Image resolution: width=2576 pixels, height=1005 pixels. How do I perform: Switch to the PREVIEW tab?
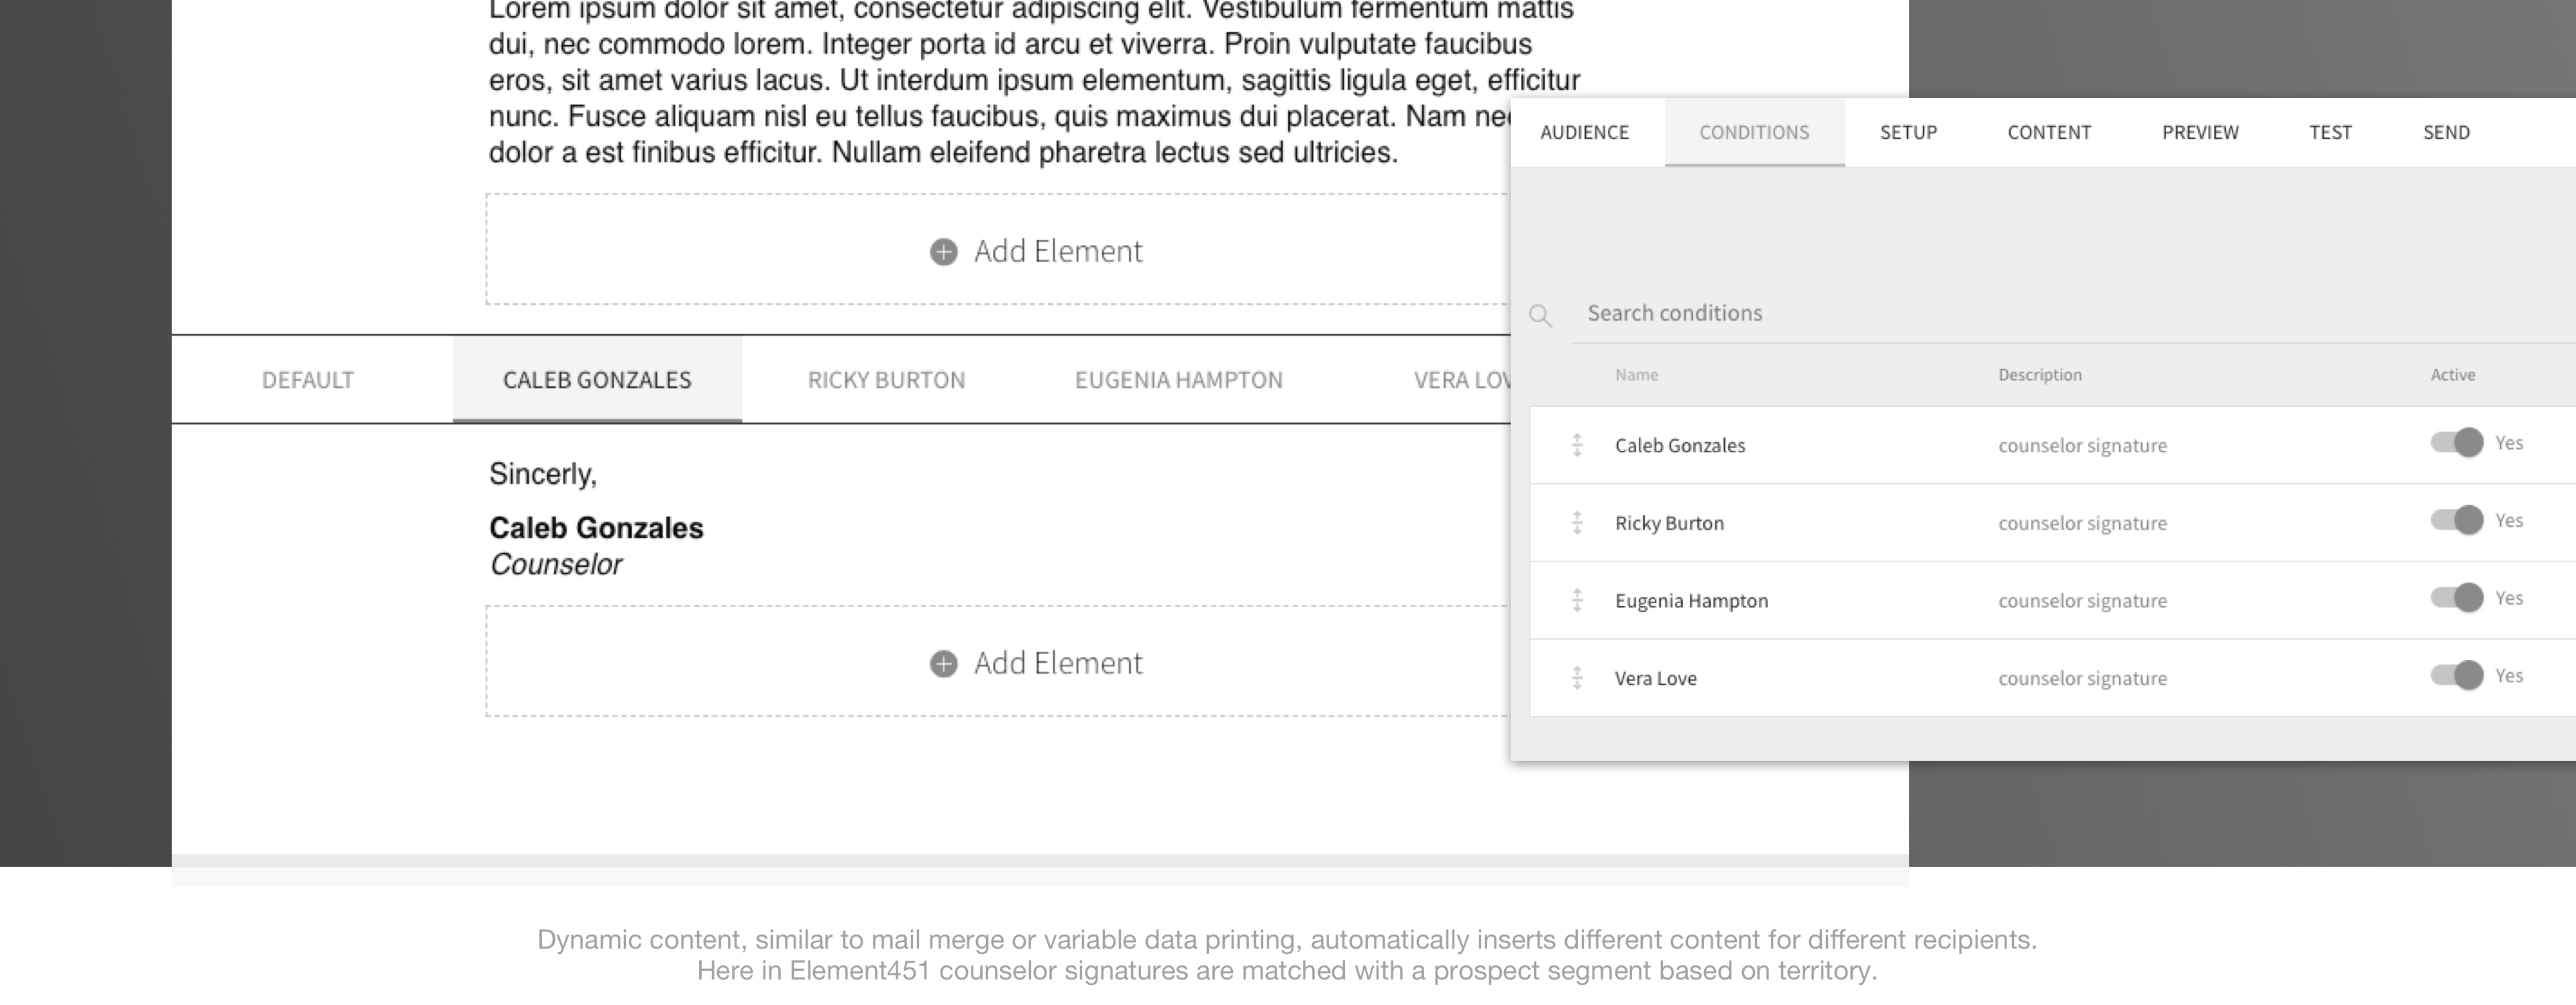click(2200, 131)
